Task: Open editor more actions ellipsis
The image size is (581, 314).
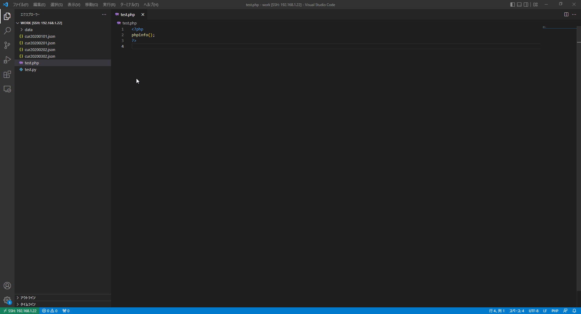Action: [x=574, y=14]
